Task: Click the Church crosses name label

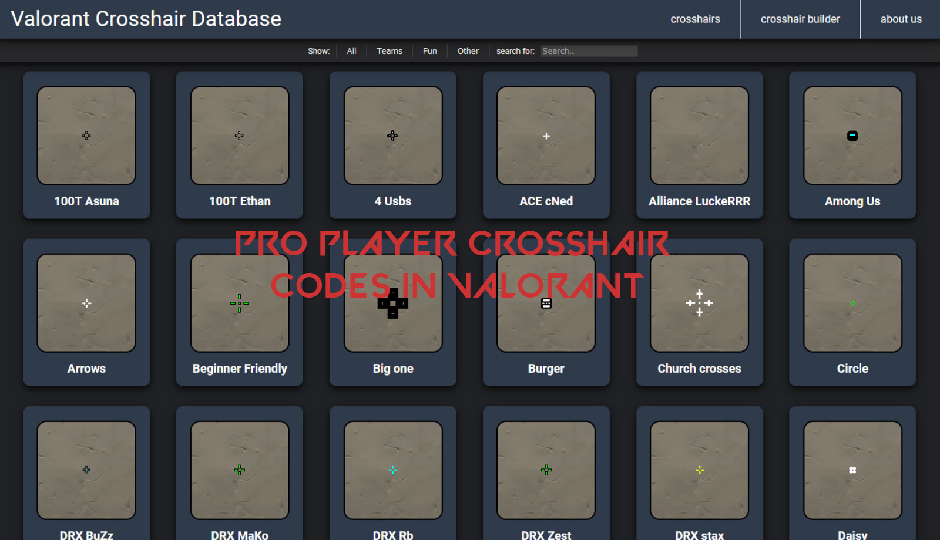Action: click(x=699, y=369)
